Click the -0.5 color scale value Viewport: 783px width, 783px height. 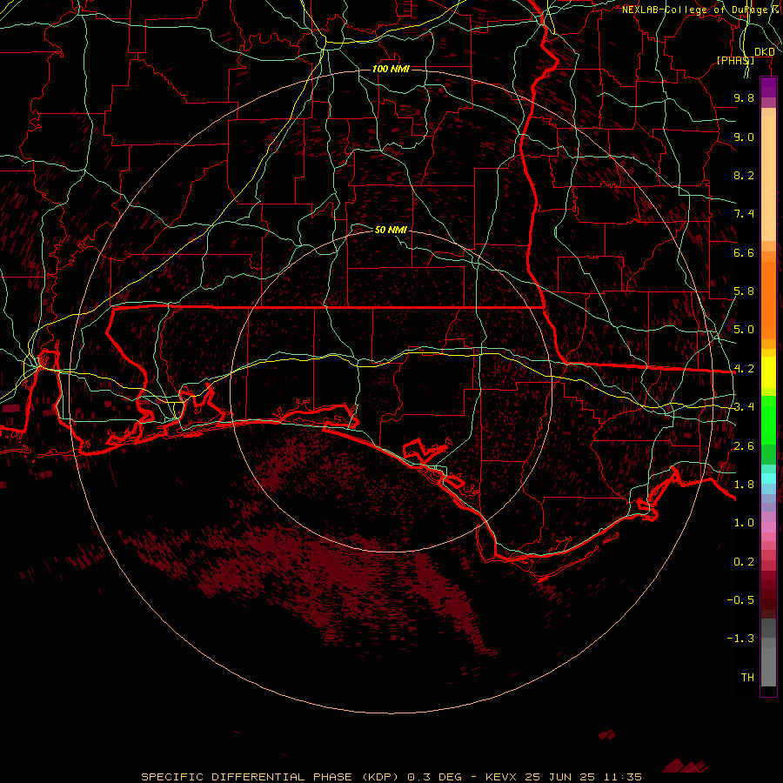point(740,600)
